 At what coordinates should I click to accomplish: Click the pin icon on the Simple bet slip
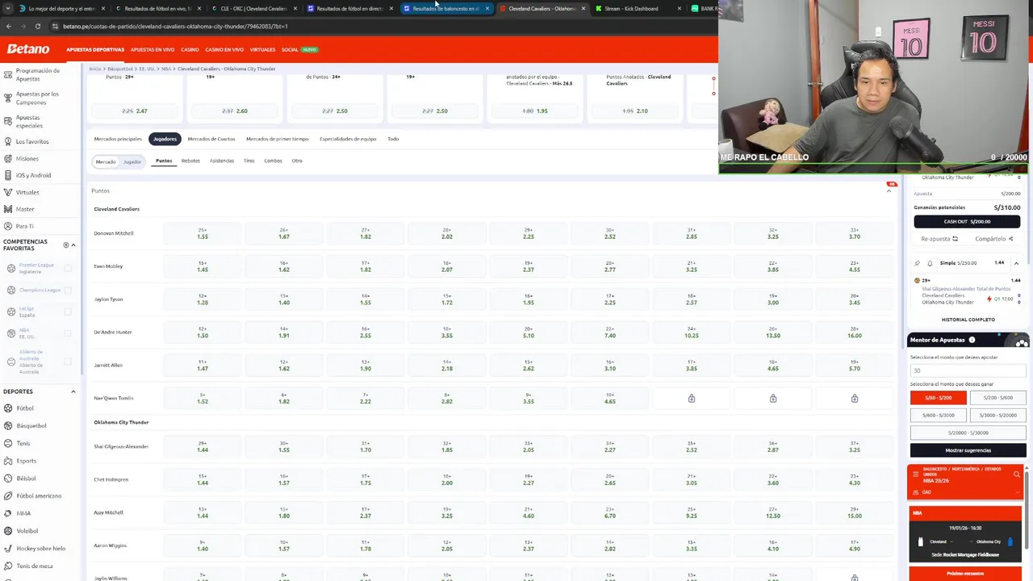(917, 263)
